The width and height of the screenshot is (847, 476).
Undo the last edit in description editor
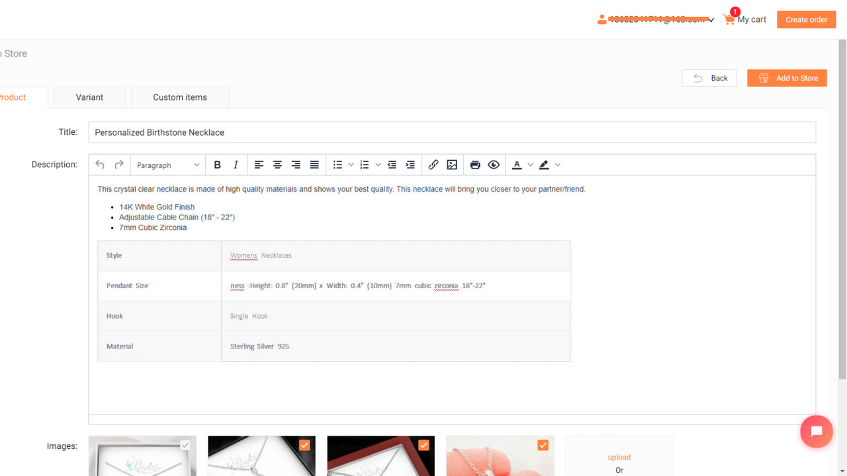click(x=100, y=165)
